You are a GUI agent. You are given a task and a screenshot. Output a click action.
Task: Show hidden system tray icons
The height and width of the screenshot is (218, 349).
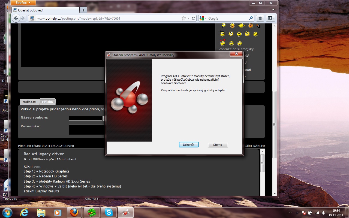[x=297, y=213]
